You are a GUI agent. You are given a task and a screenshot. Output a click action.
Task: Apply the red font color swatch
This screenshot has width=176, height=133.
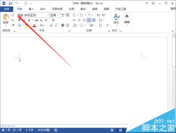point(34,25)
